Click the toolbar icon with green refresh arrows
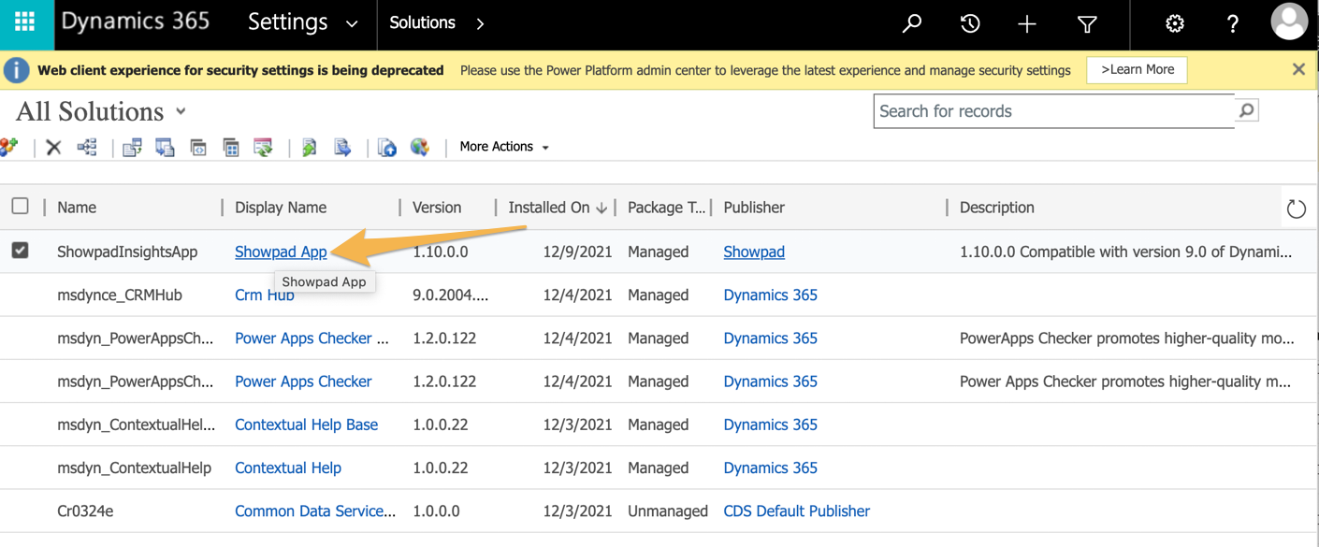The image size is (1319, 547). click(264, 147)
